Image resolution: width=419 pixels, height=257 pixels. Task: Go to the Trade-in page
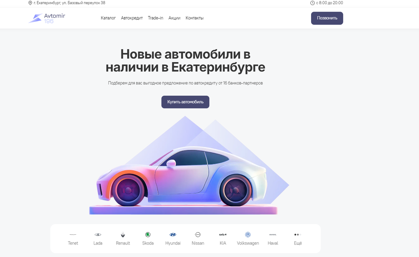156,18
